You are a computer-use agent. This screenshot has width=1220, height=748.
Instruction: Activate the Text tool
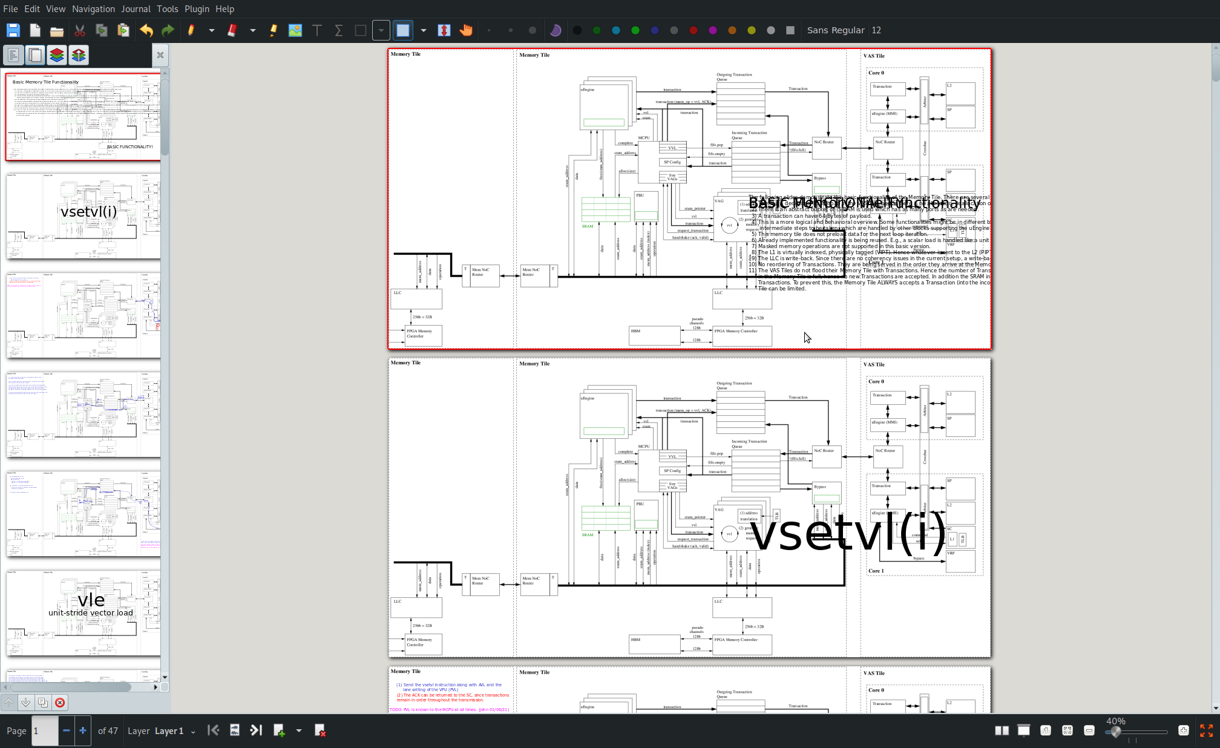(x=316, y=30)
